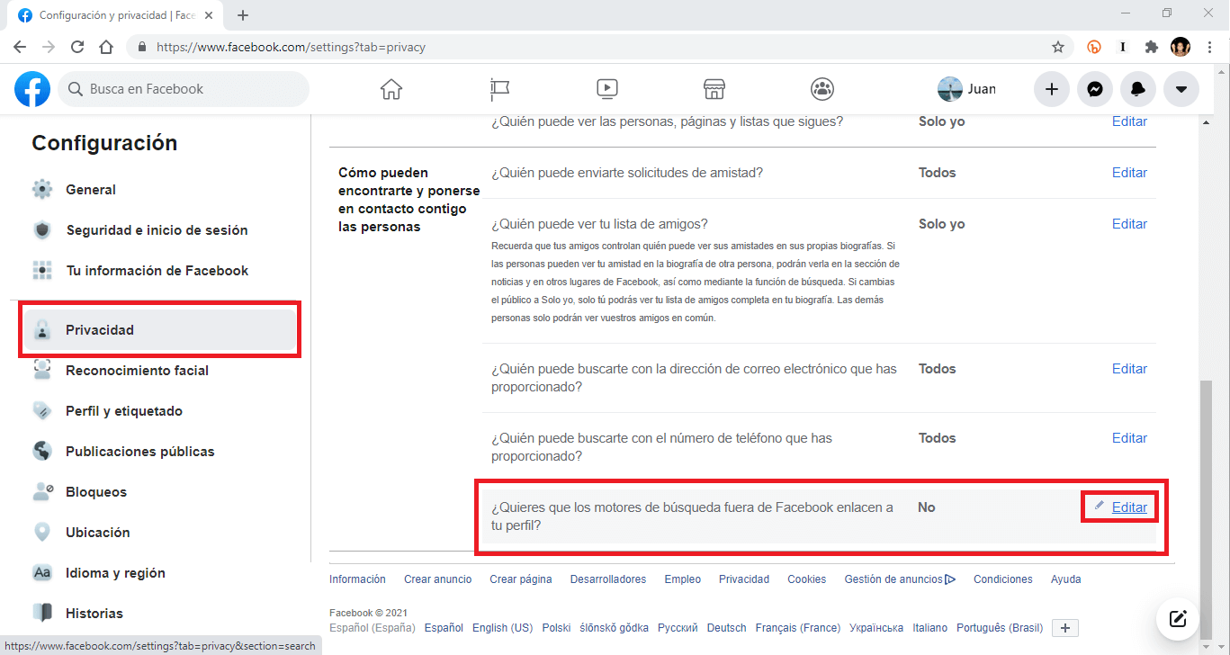This screenshot has height=655, width=1230.
Task: Click the Create plus button
Action: pos(1051,89)
